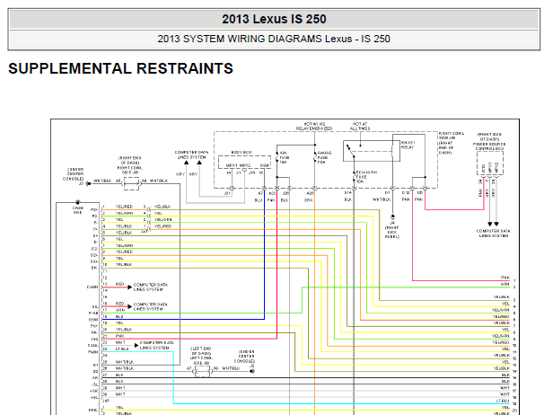Select the pin 1 YEL/RED wire label
544x415 pixels.
click(x=124, y=207)
